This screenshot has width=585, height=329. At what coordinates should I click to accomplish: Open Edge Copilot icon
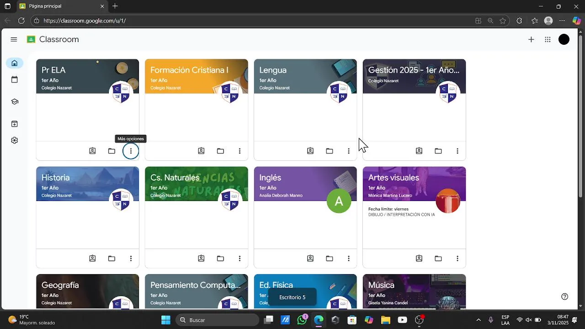click(x=577, y=21)
